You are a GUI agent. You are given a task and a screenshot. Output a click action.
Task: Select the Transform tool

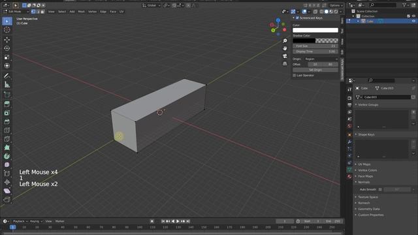(x=7, y=65)
